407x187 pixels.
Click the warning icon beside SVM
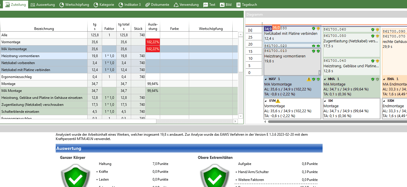click(x=278, y=101)
